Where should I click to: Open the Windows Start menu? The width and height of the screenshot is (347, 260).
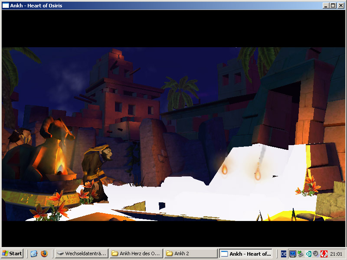pos(12,253)
